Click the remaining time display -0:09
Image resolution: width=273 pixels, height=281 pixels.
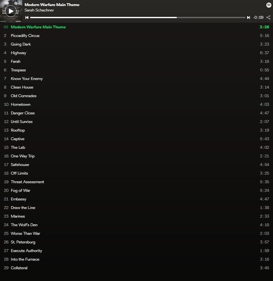(x=258, y=17)
